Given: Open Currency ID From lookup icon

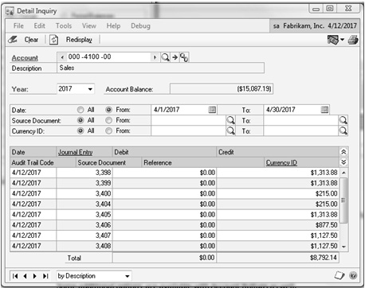Looking at the screenshot, I should click(230, 130).
